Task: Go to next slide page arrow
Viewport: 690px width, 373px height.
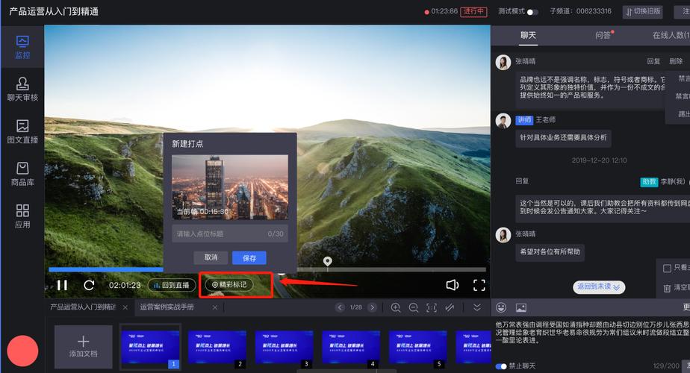Action: tap(373, 307)
